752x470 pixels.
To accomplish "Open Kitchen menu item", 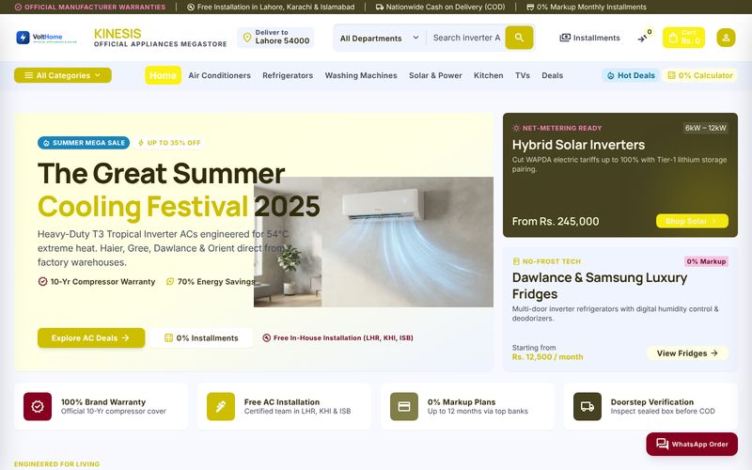I will click(488, 75).
